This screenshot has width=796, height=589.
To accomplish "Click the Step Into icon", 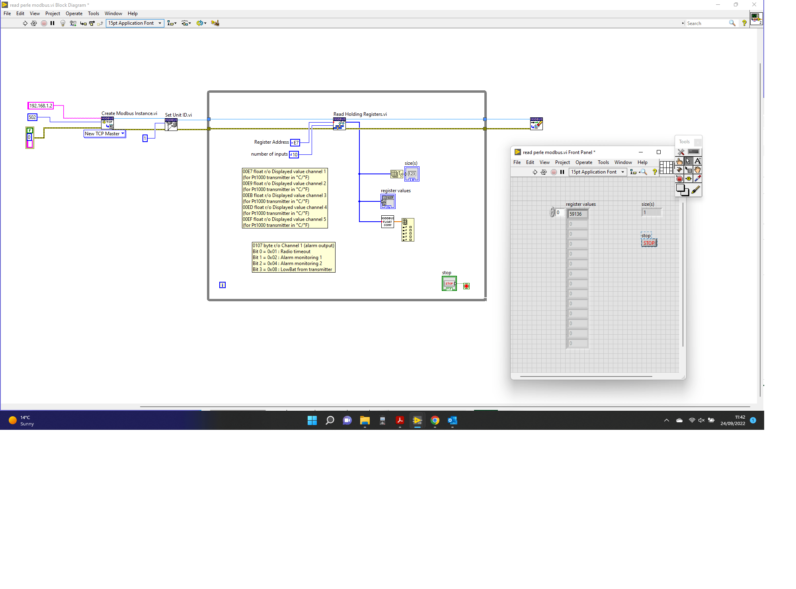I will [83, 23].
